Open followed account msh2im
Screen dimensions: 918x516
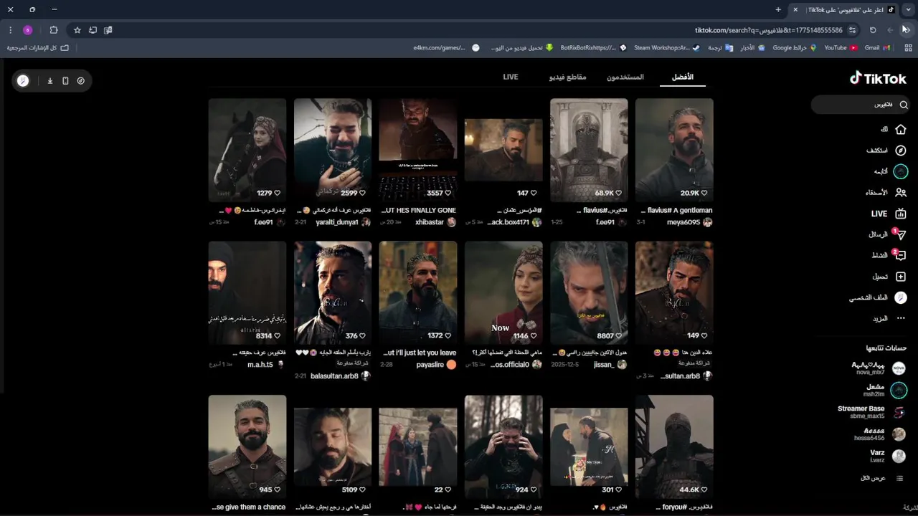tap(884, 390)
